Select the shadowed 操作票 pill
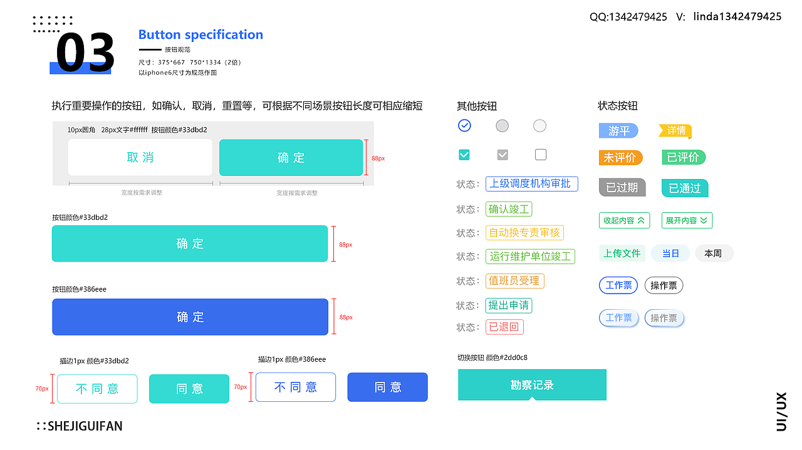 tap(664, 318)
